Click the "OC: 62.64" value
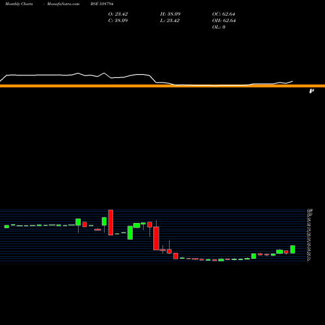The height and width of the screenshot is (325, 325). click(x=224, y=14)
